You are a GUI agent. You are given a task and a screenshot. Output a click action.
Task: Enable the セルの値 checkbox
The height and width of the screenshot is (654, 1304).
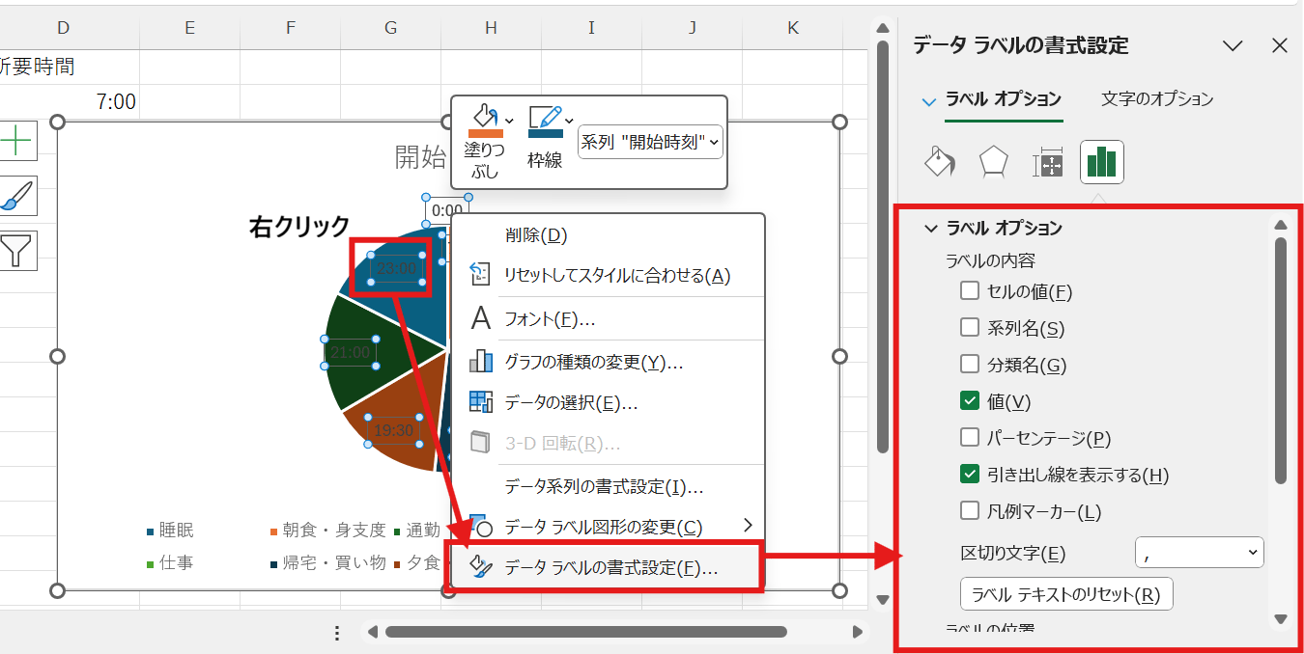tap(970, 290)
